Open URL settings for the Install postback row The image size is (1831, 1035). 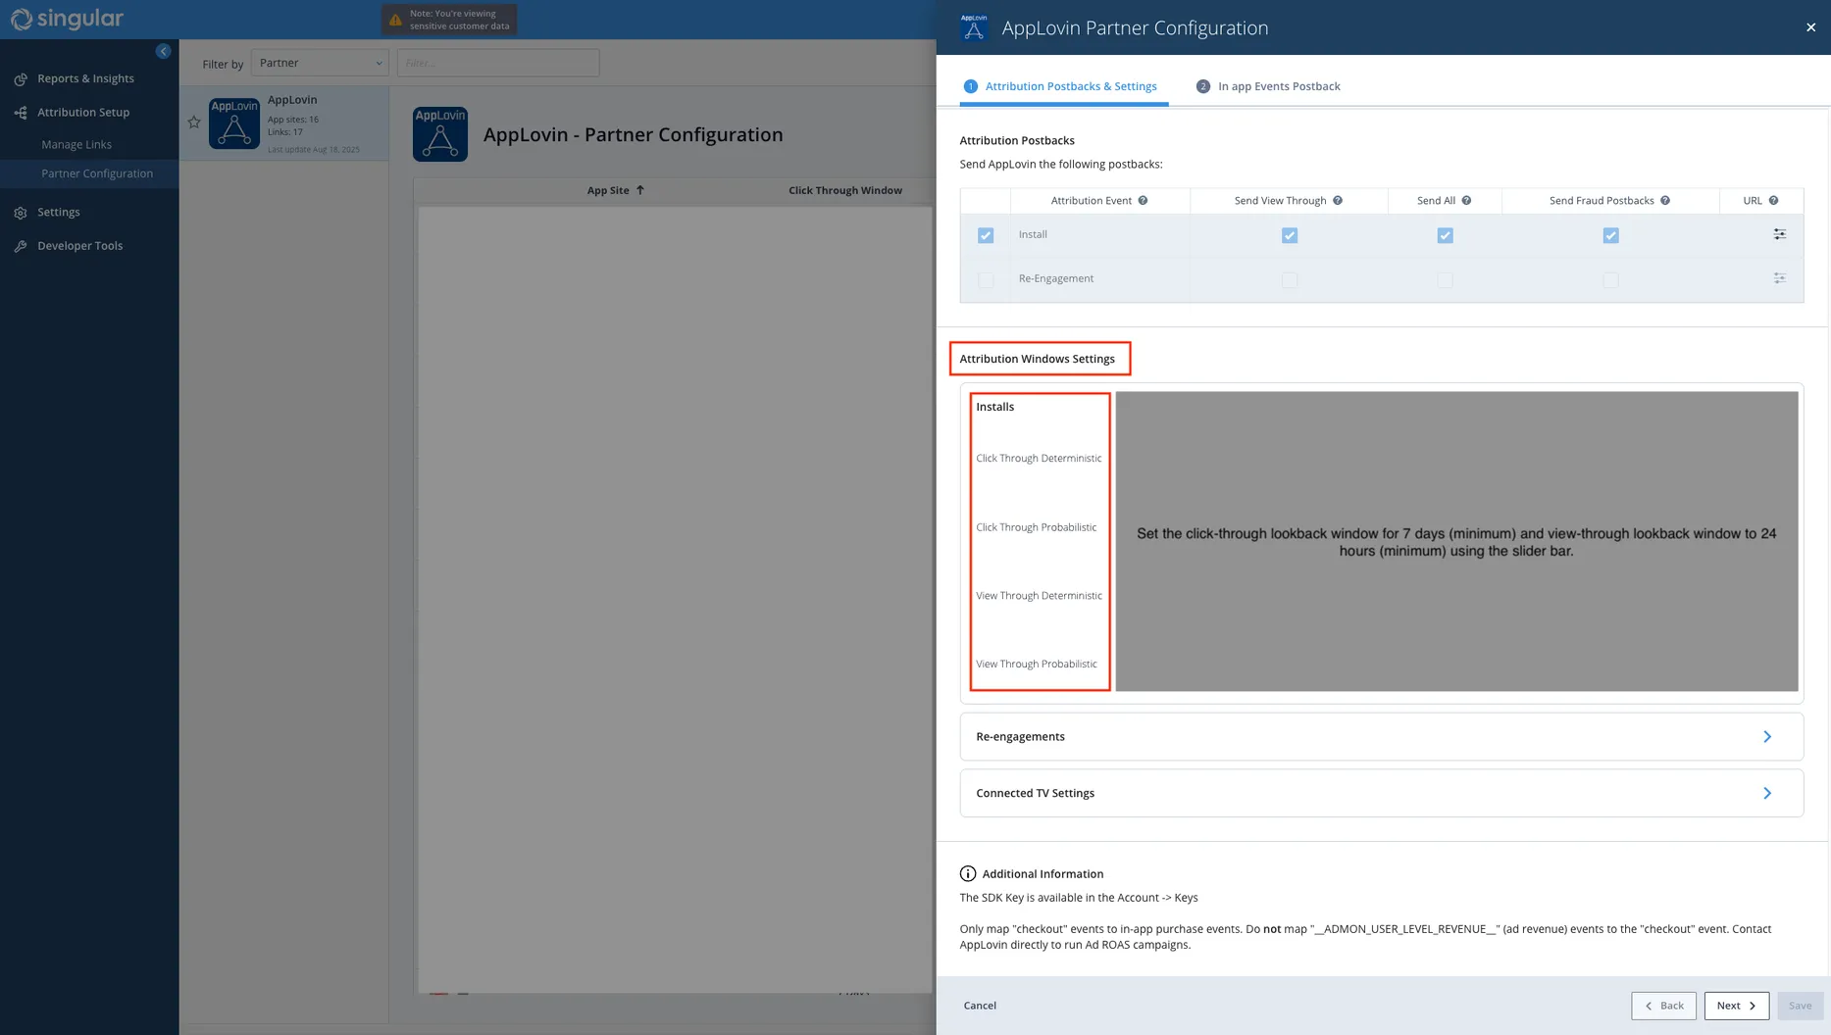[1780, 234]
